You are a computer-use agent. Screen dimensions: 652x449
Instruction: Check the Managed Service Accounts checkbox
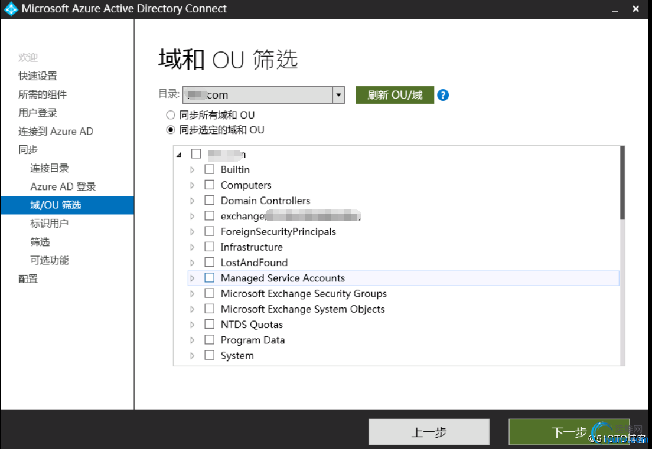pyautogui.click(x=210, y=278)
